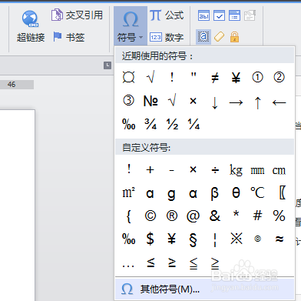
Task: Insert the up arrow ↑ symbol
Action: [257, 102]
